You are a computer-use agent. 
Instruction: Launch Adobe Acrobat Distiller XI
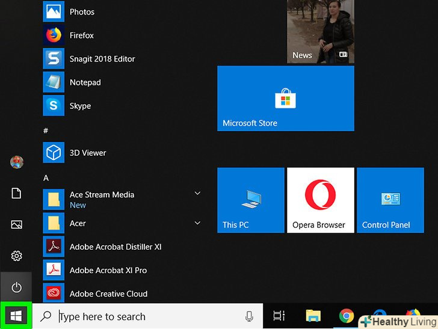(x=115, y=247)
